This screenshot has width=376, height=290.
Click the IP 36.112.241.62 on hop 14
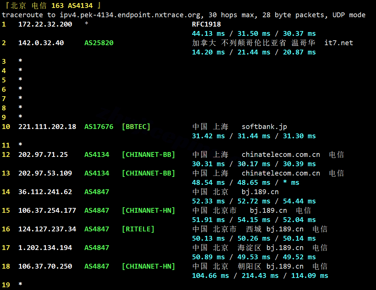pyautogui.click(x=45, y=192)
